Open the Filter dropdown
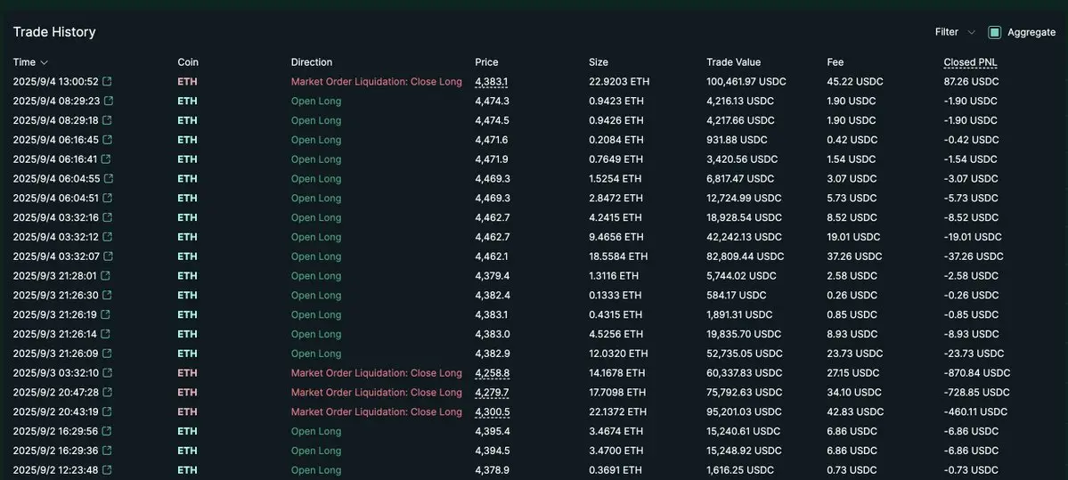 tap(955, 32)
